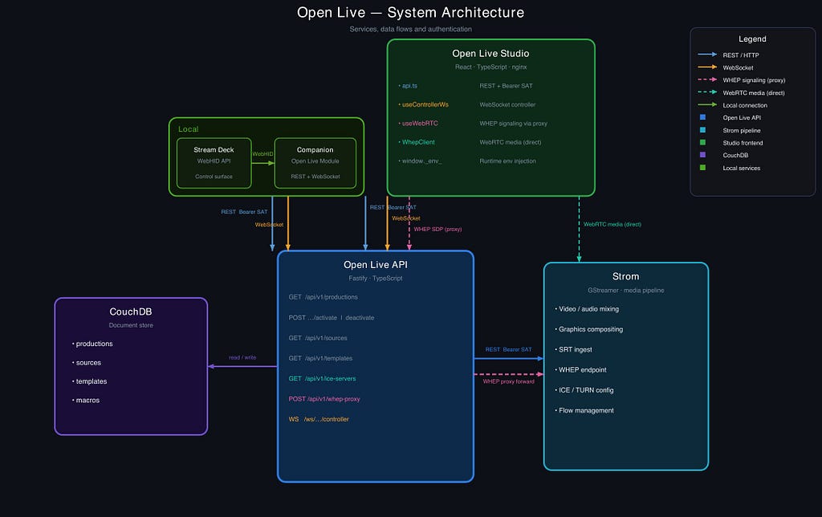This screenshot has width=822, height=517.
Task: Click the GStreamer · media pipeline subtitle
Action: tap(625, 291)
